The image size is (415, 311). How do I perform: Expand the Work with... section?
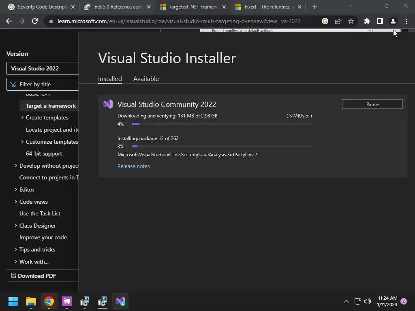16,262
